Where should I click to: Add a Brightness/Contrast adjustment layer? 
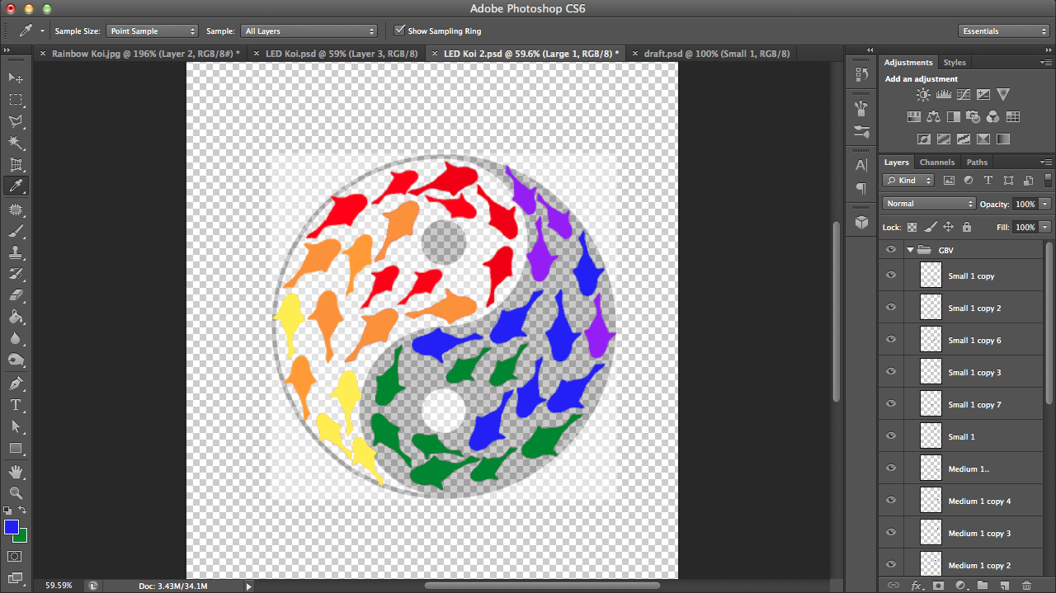(x=922, y=94)
